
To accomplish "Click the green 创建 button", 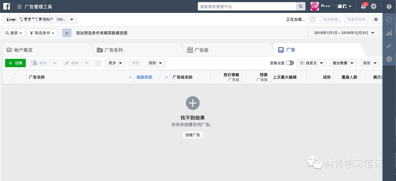I will [x=15, y=63].
